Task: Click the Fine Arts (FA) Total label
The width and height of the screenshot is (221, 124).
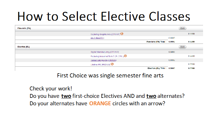Action: tap(156, 42)
